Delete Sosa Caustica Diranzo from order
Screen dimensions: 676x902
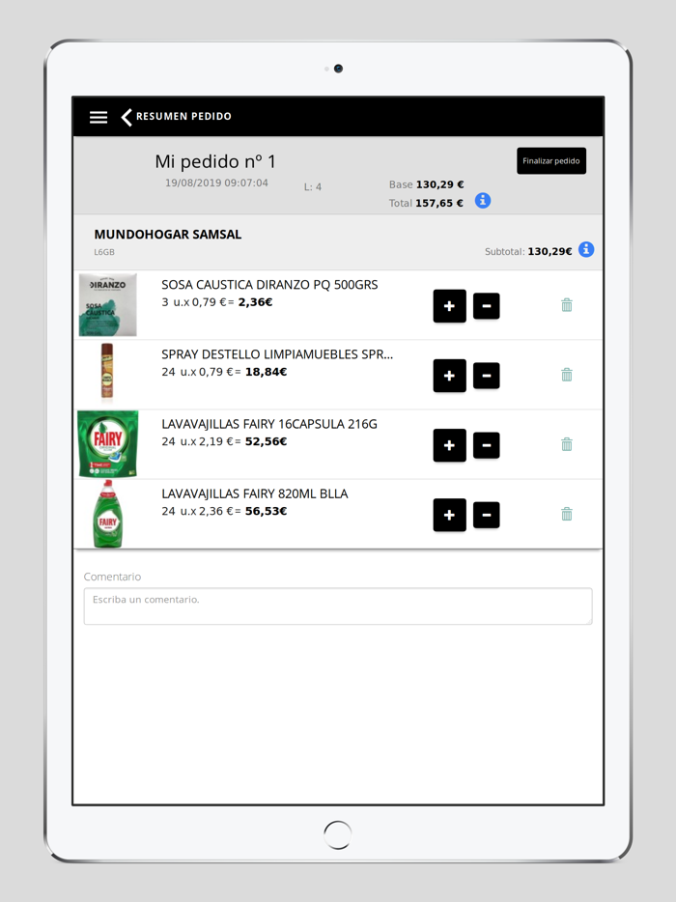pos(567,305)
